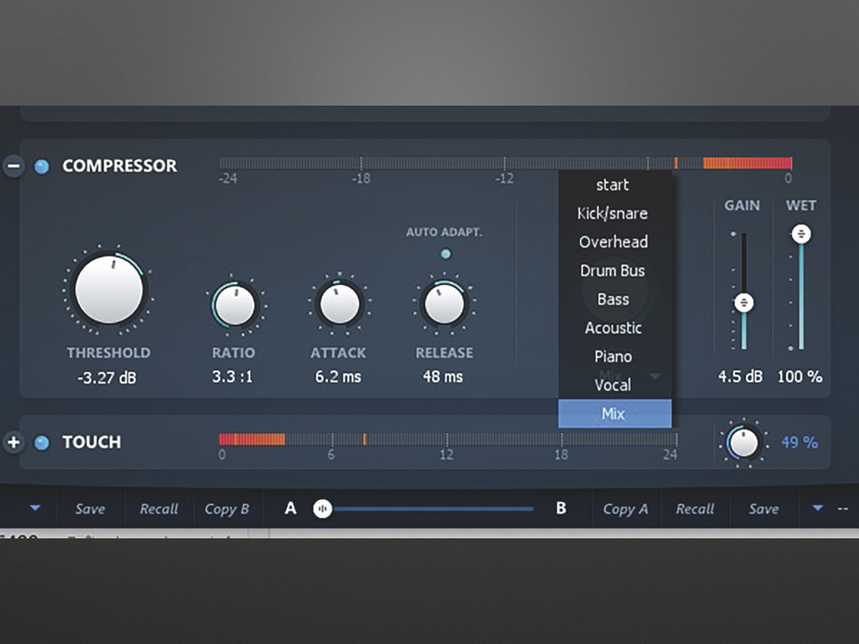Enable the Auto Adapt release indicator
The image size is (859, 644).
[x=445, y=254]
